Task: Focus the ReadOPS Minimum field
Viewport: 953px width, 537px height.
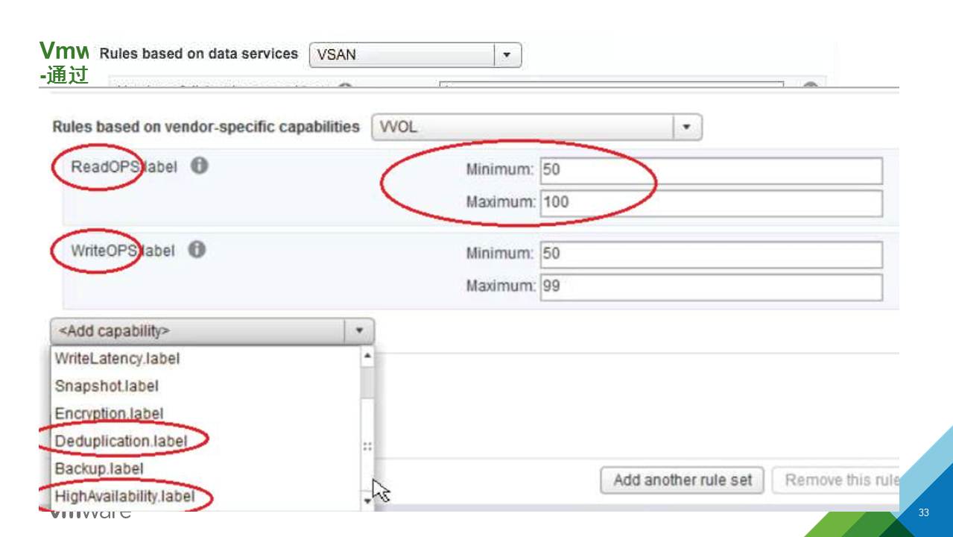Action: [711, 170]
